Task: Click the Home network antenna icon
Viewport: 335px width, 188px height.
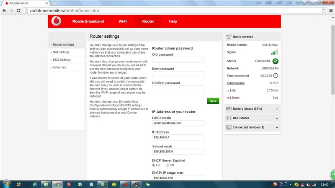Action: click(229, 37)
